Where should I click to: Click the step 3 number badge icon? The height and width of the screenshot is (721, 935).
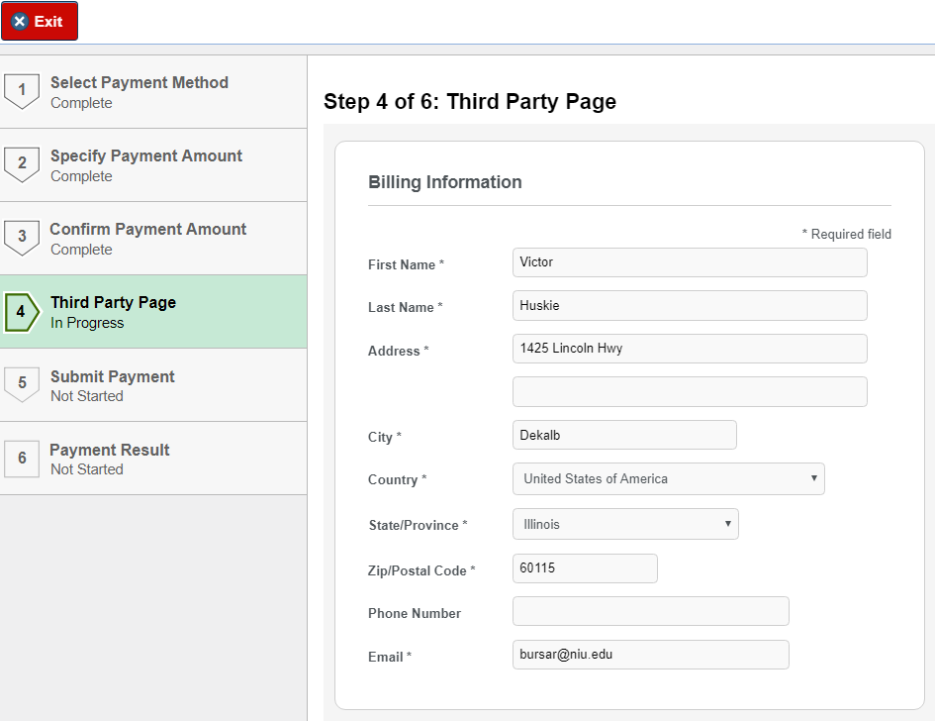tap(22, 238)
